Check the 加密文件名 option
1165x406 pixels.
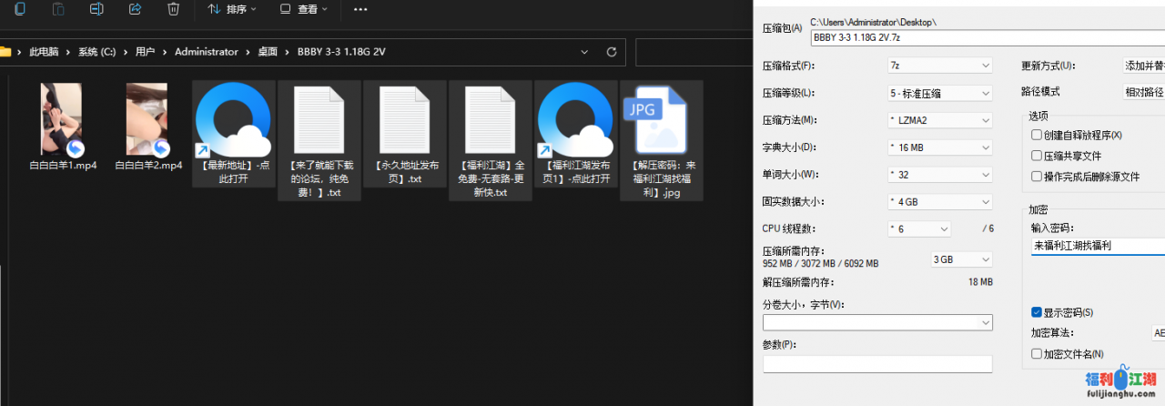1037,353
